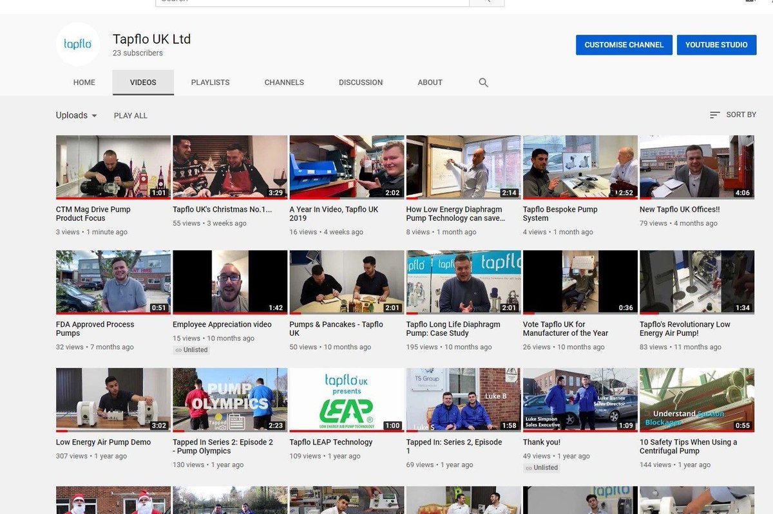Open YouTube Studio
This screenshot has width=773, height=514.
click(x=716, y=45)
